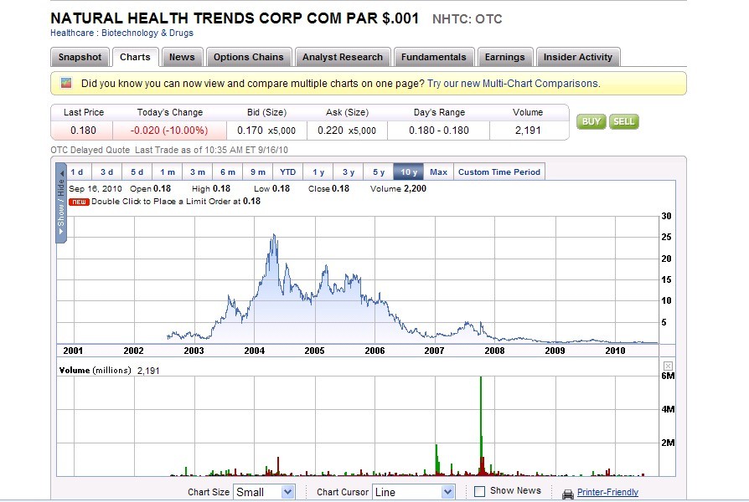Open the Analyst Research tab
This screenshot has width=749, height=502.
click(342, 57)
